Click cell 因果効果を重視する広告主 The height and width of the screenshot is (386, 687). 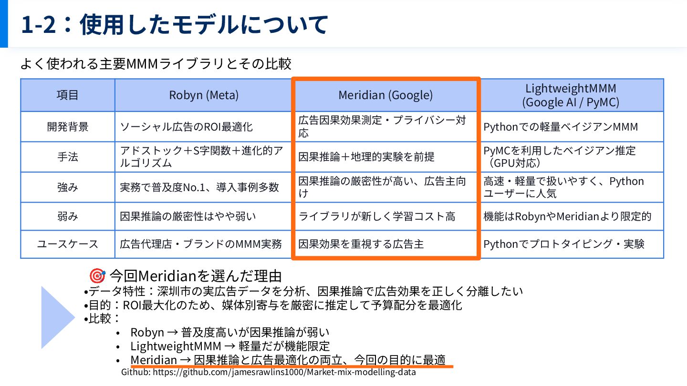(x=385, y=244)
